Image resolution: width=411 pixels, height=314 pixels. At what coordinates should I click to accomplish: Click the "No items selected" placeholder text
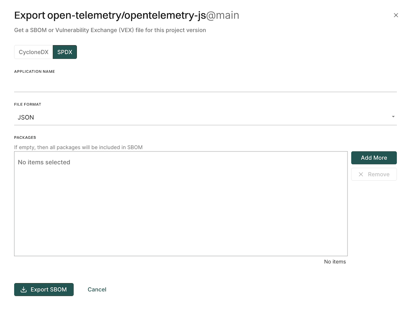(x=44, y=162)
